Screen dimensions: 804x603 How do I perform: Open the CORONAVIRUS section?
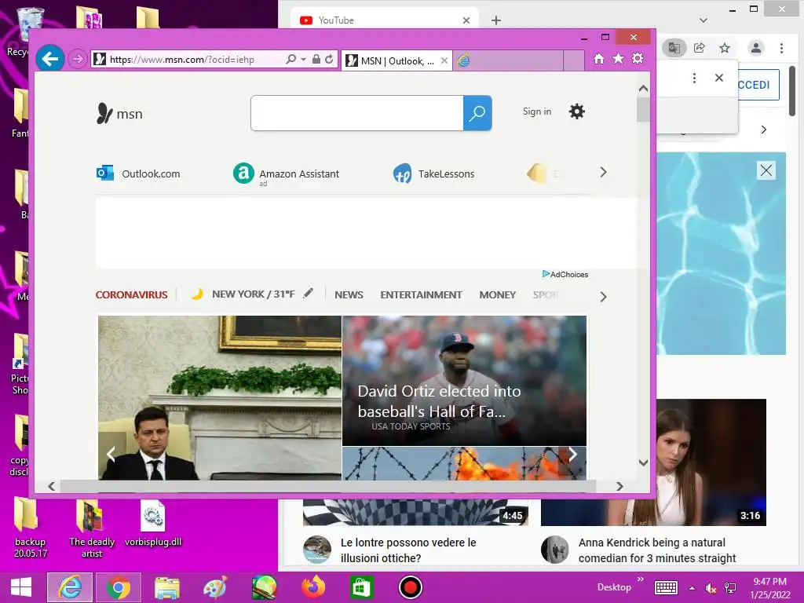(x=131, y=295)
